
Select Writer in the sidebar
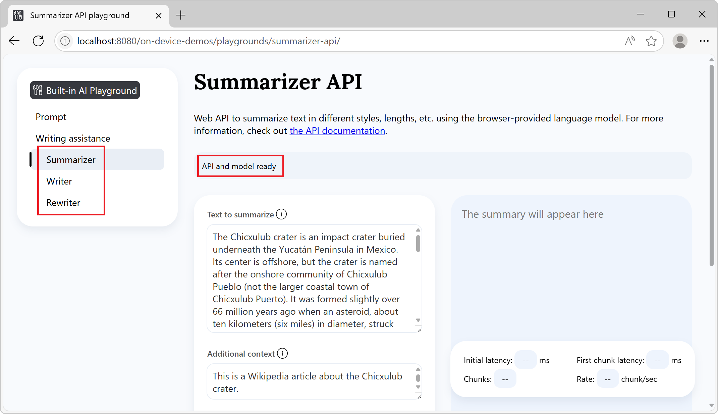click(x=59, y=181)
